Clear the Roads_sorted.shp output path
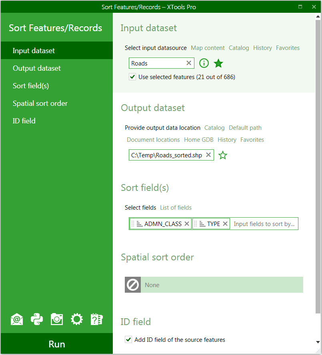Image resolution: width=322 pixels, height=355 pixels. [x=208, y=155]
